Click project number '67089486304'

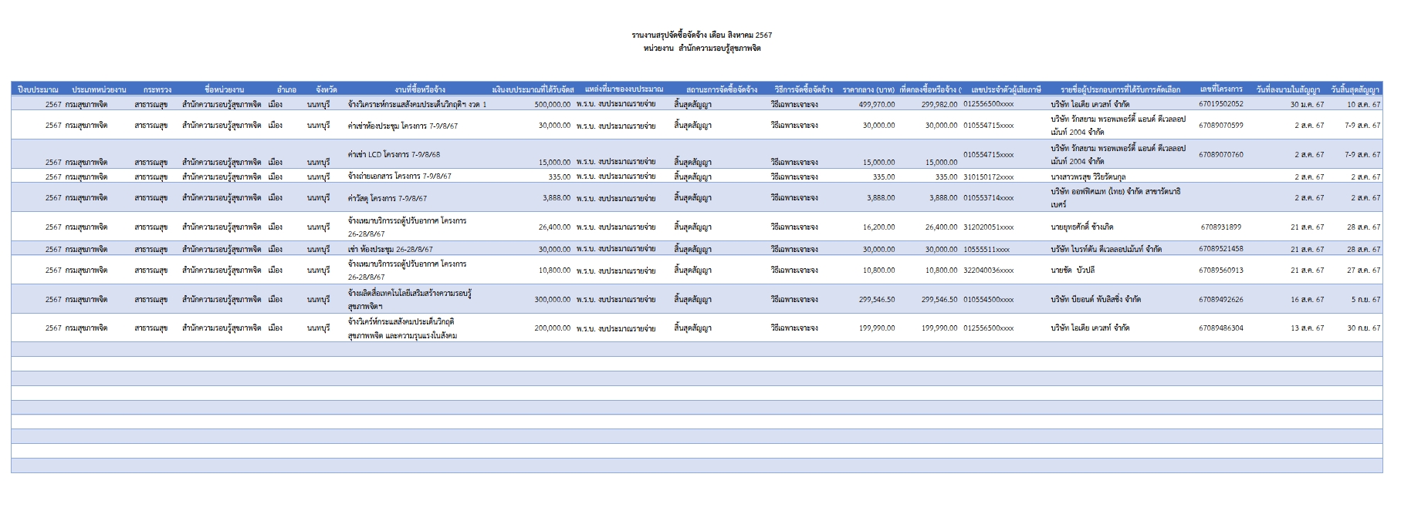[1221, 328]
